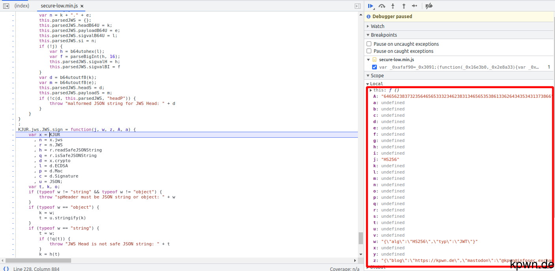Collapse the Breakpoints section
The height and width of the screenshot is (271, 555).
368,35
